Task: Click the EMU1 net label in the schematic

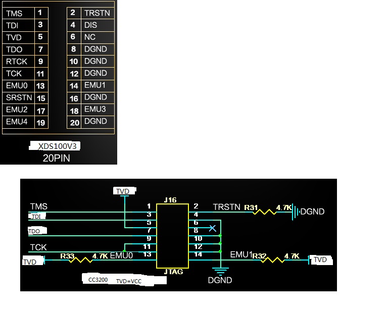Action: pyautogui.click(x=241, y=254)
